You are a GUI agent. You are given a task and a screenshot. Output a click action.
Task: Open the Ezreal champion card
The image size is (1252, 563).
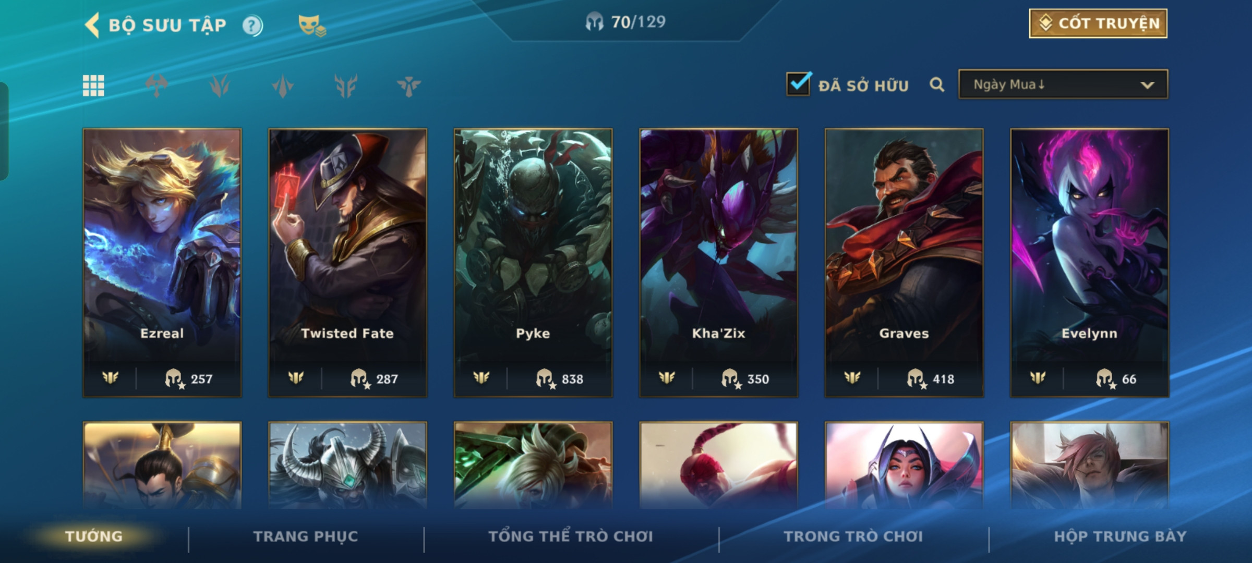pos(162,263)
